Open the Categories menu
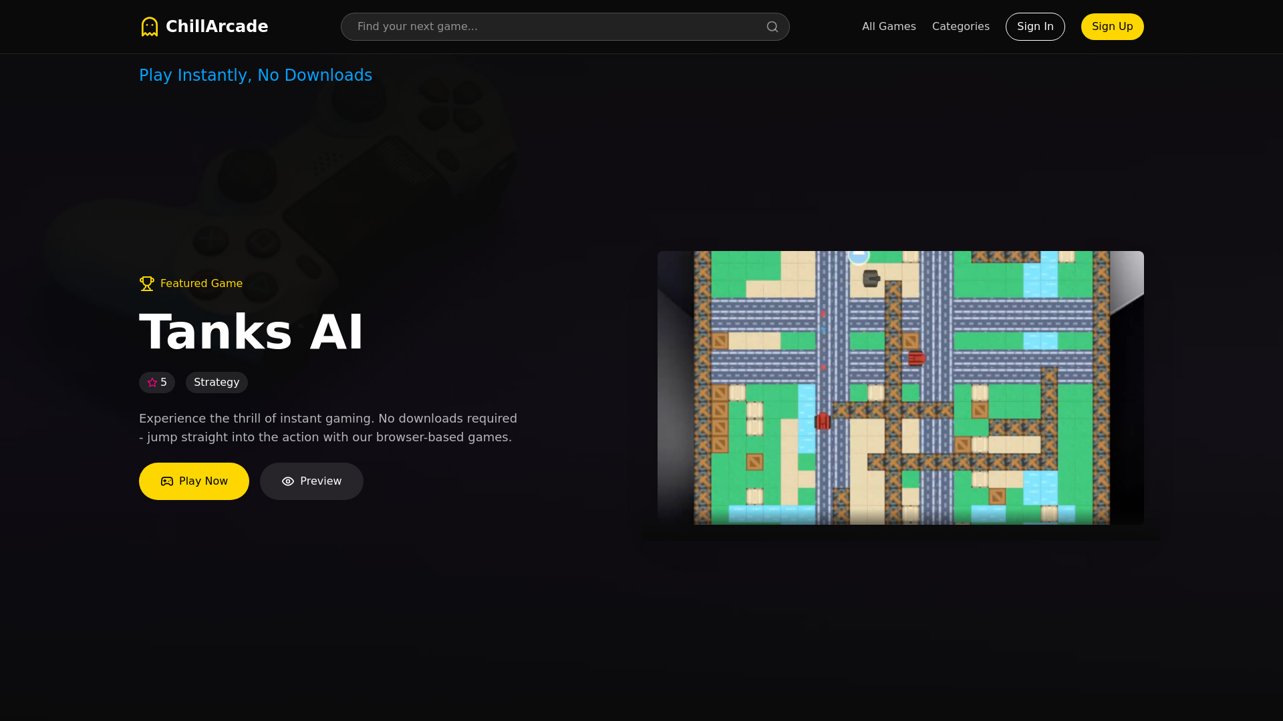 click(961, 27)
